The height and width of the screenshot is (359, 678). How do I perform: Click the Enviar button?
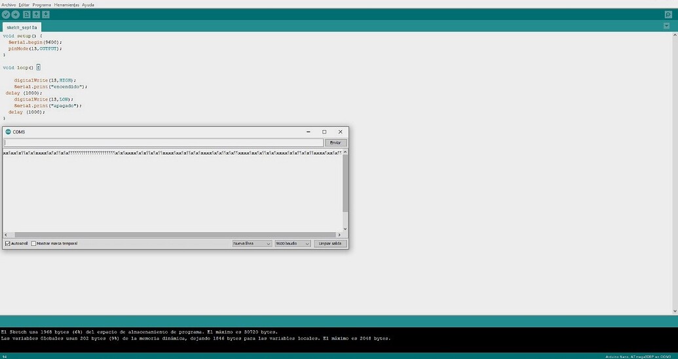[335, 143]
